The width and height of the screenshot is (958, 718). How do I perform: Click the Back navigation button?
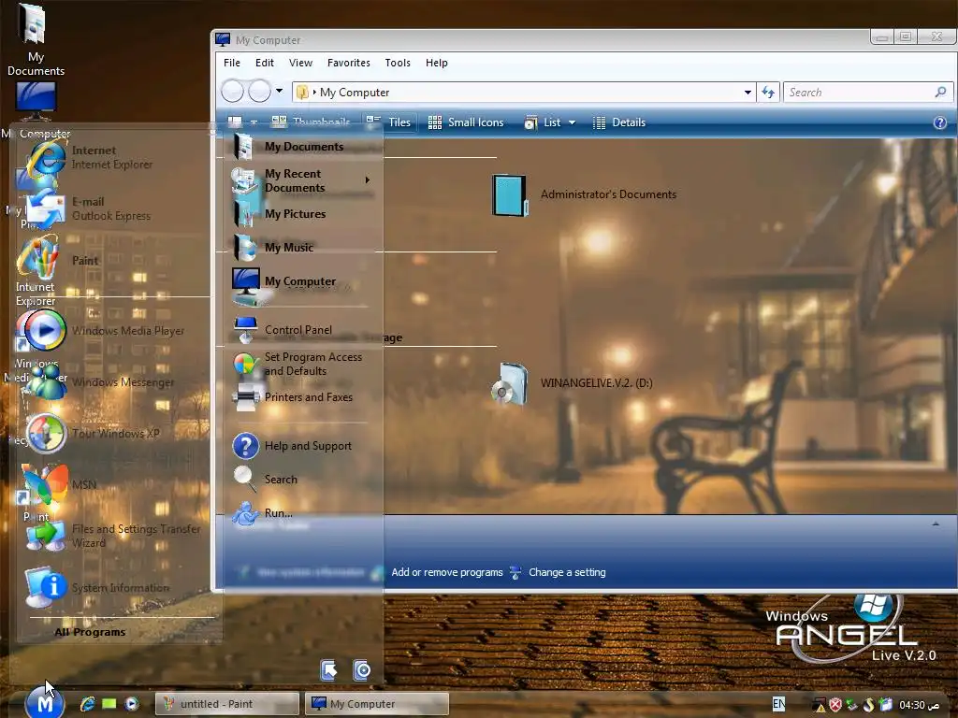coord(232,92)
